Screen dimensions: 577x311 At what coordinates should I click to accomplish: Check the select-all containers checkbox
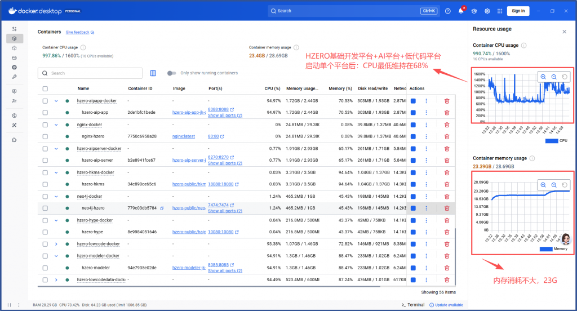45,88
